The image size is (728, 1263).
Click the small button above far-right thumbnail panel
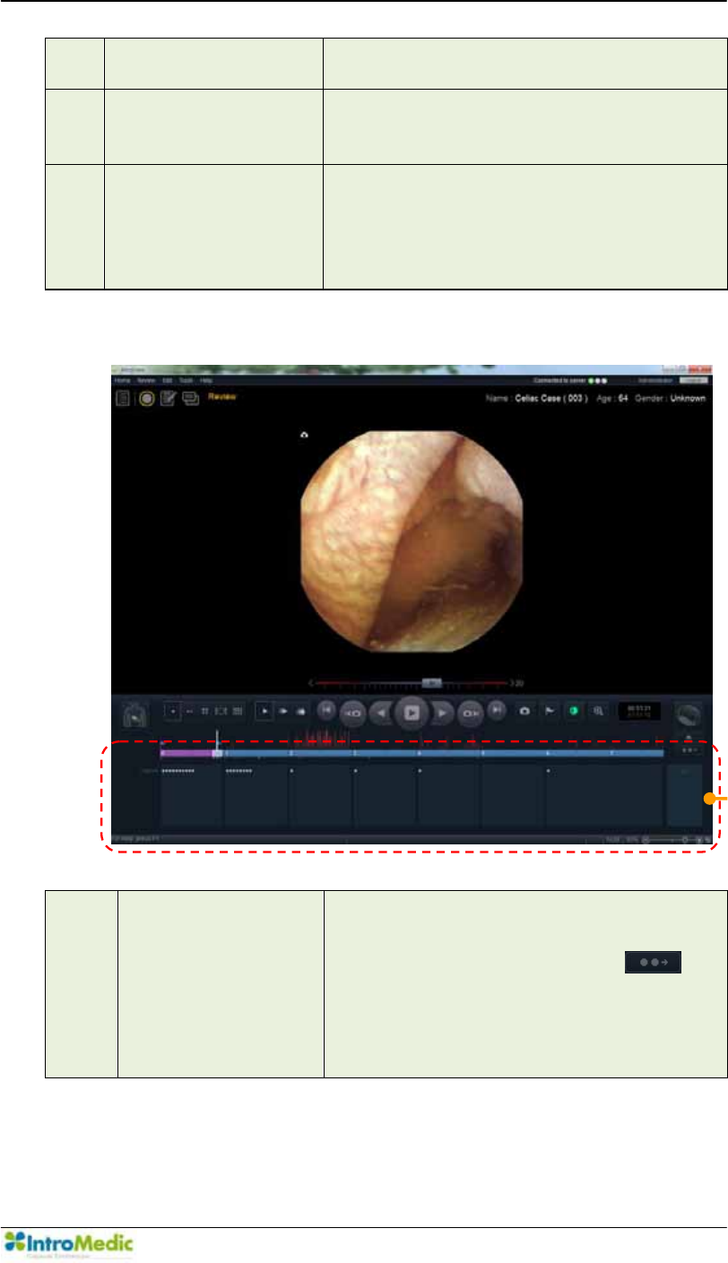(689, 750)
